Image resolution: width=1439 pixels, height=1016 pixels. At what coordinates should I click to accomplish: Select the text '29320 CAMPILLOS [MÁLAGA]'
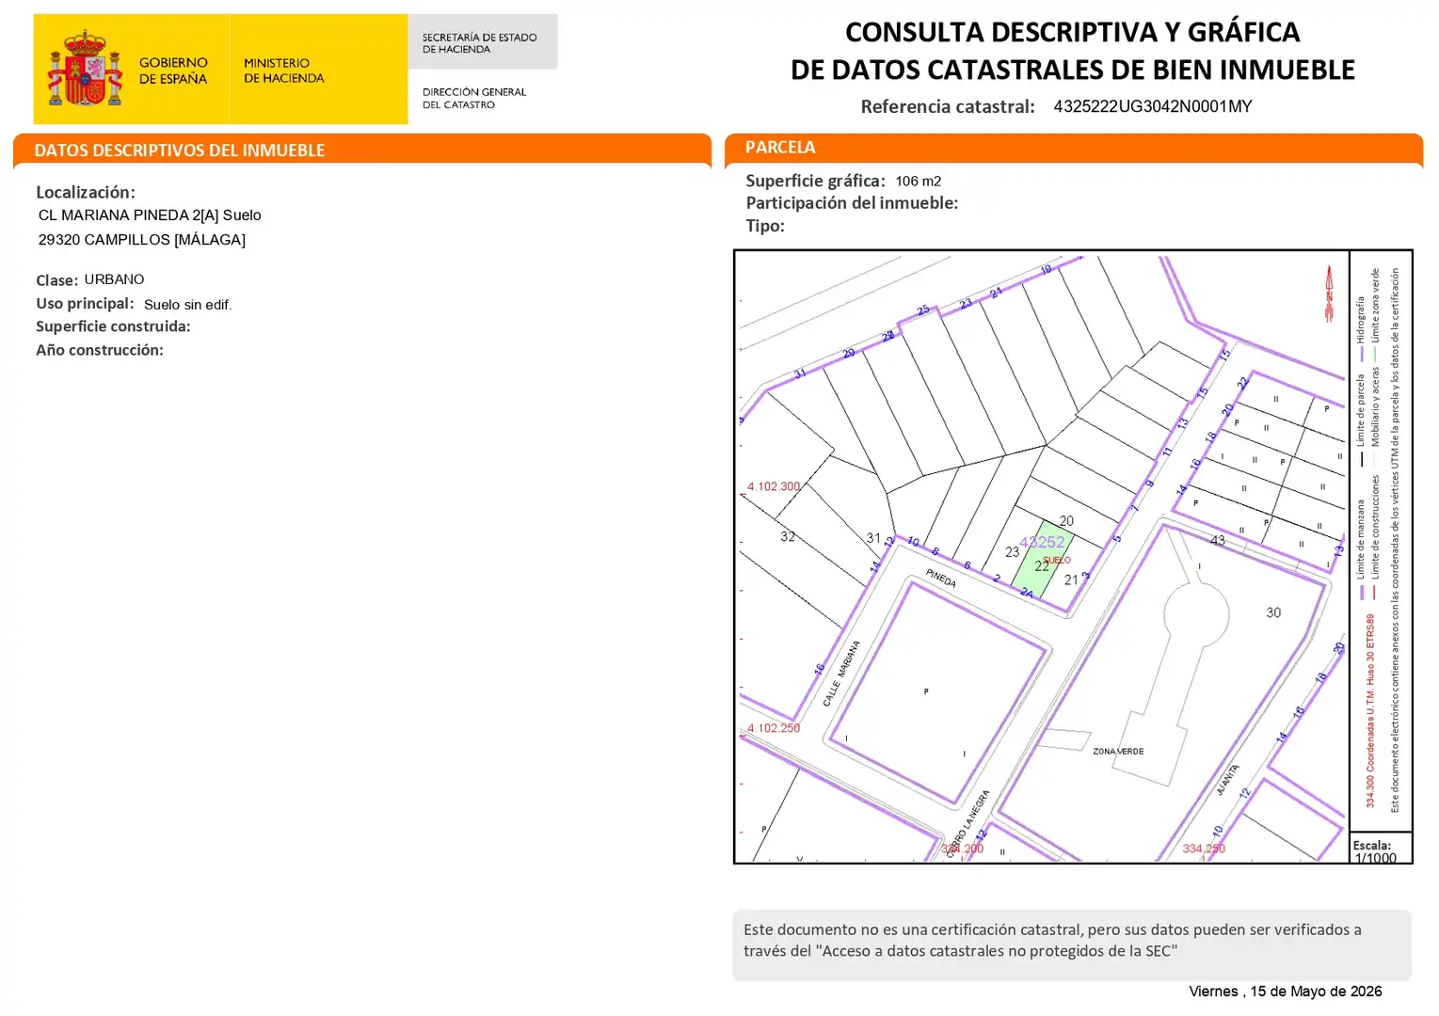[142, 240]
